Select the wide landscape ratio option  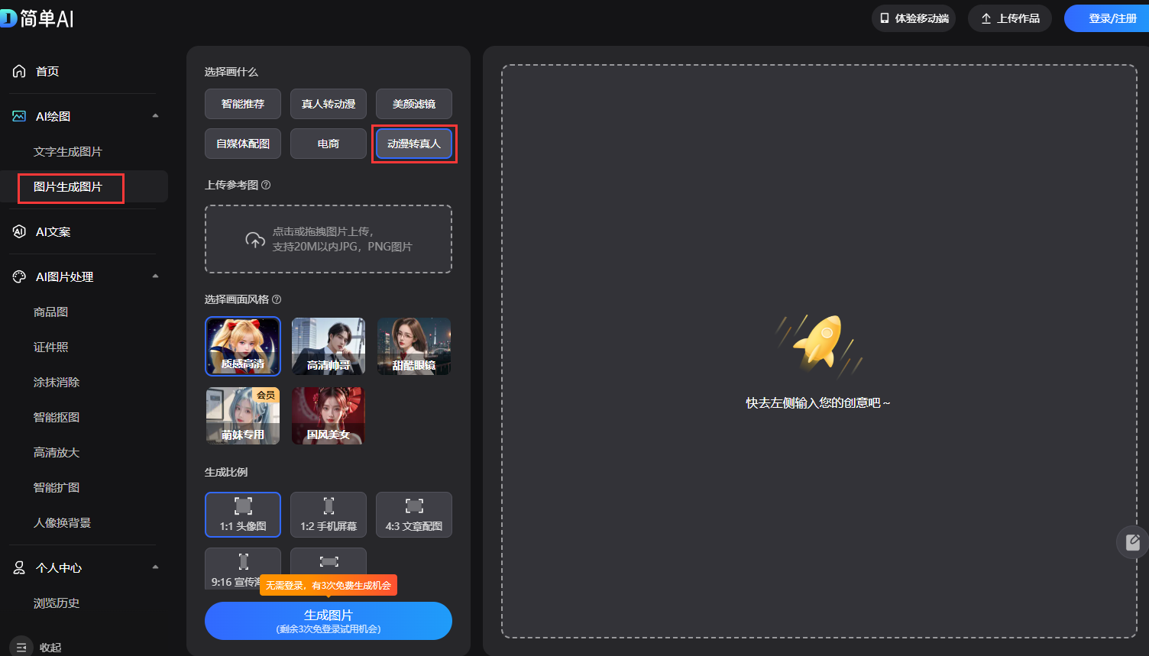coord(329,561)
